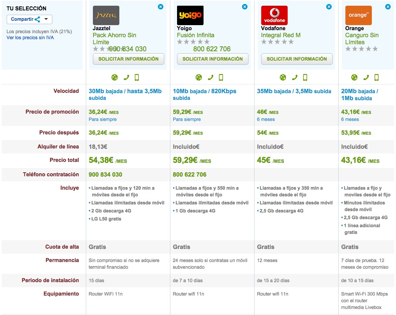Open the Fusión Infinita plan link
Viewport: 396px width, 315px height.
click(x=195, y=35)
